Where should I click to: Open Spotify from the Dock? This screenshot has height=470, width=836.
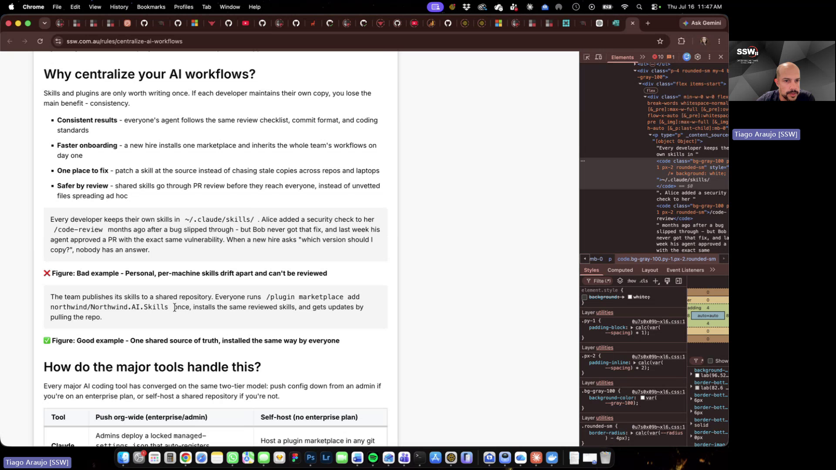coord(373,458)
